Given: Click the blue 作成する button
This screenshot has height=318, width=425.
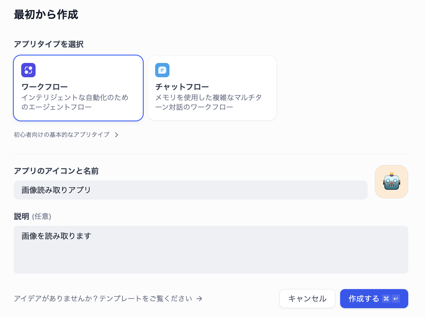Looking at the screenshot, I should click(363, 299).
